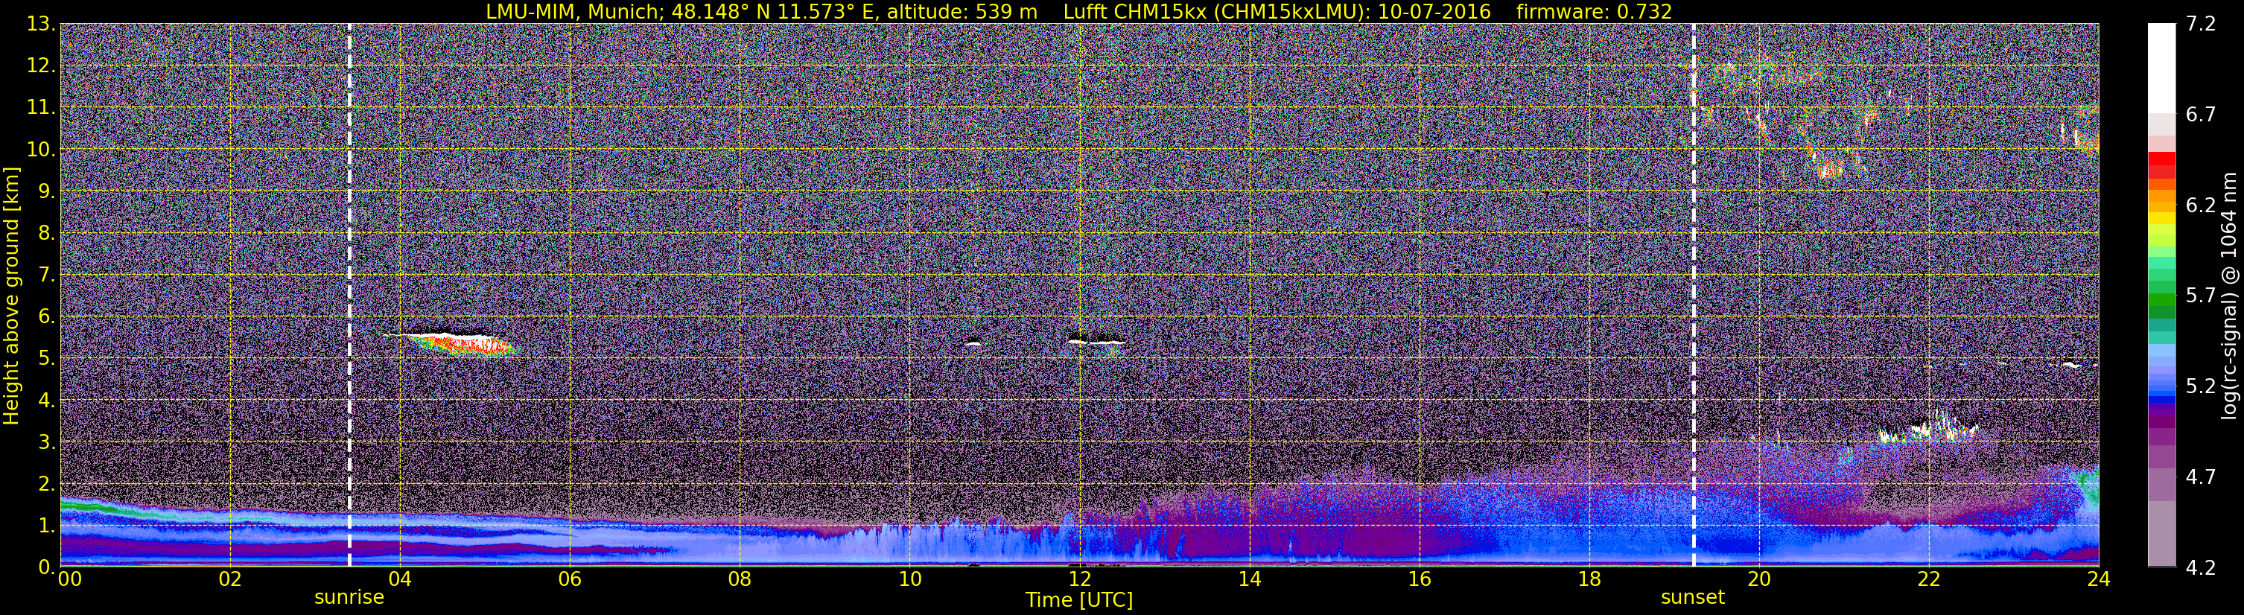The image size is (2244, 615).
Task: Click the 'Time [UTC]' axis label
Action: click(1078, 600)
